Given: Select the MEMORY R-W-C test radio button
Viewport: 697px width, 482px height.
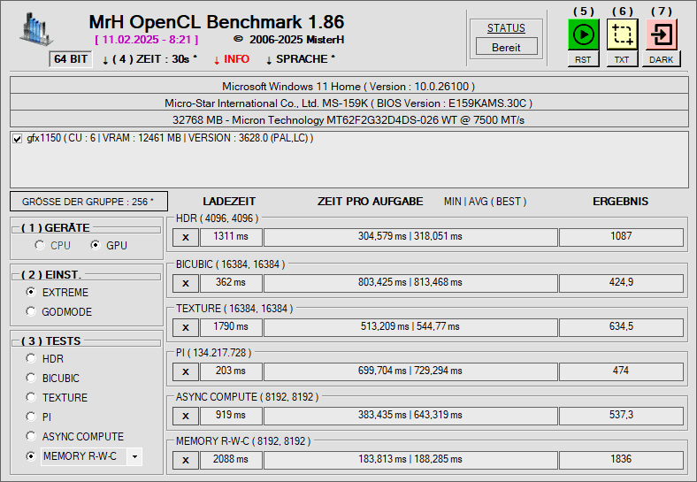Looking at the screenshot, I should [31, 456].
